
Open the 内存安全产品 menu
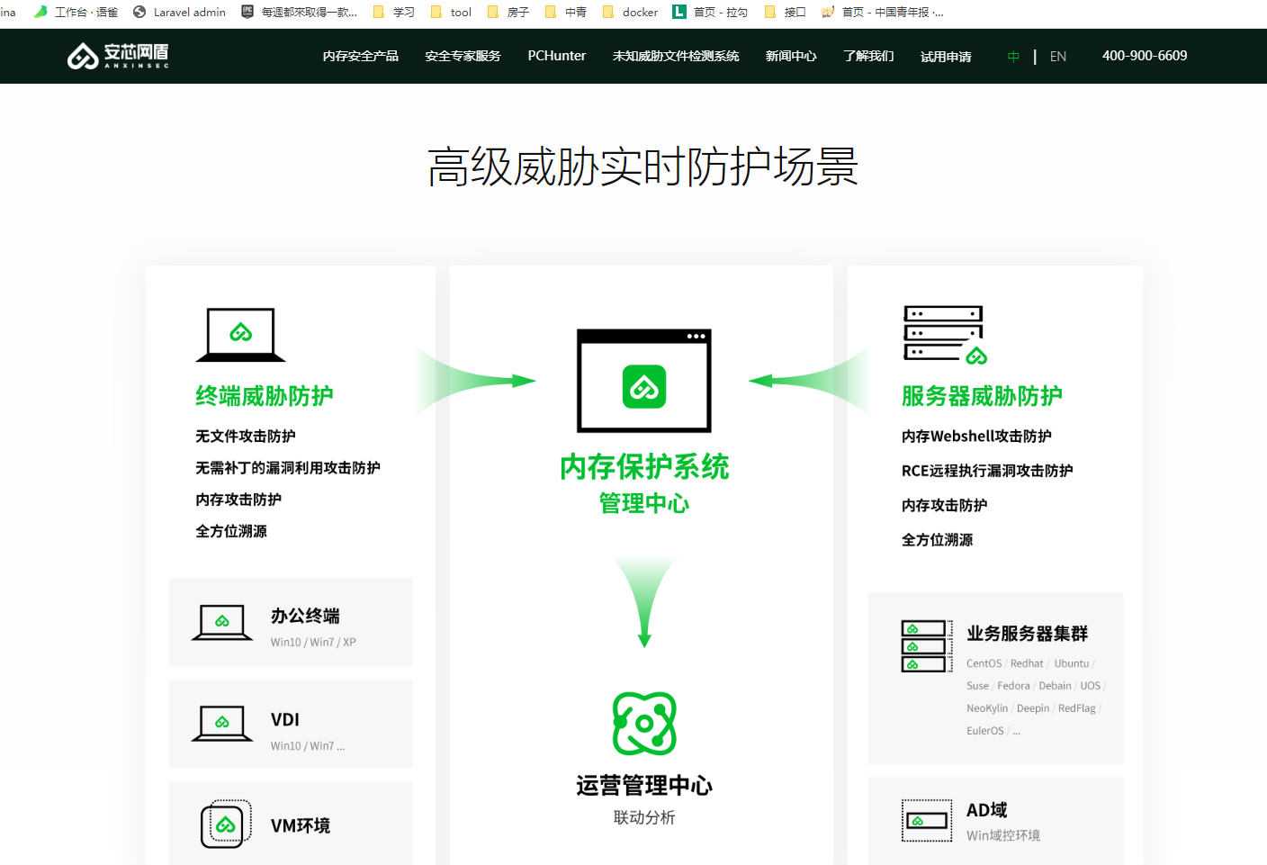point(360,56)
